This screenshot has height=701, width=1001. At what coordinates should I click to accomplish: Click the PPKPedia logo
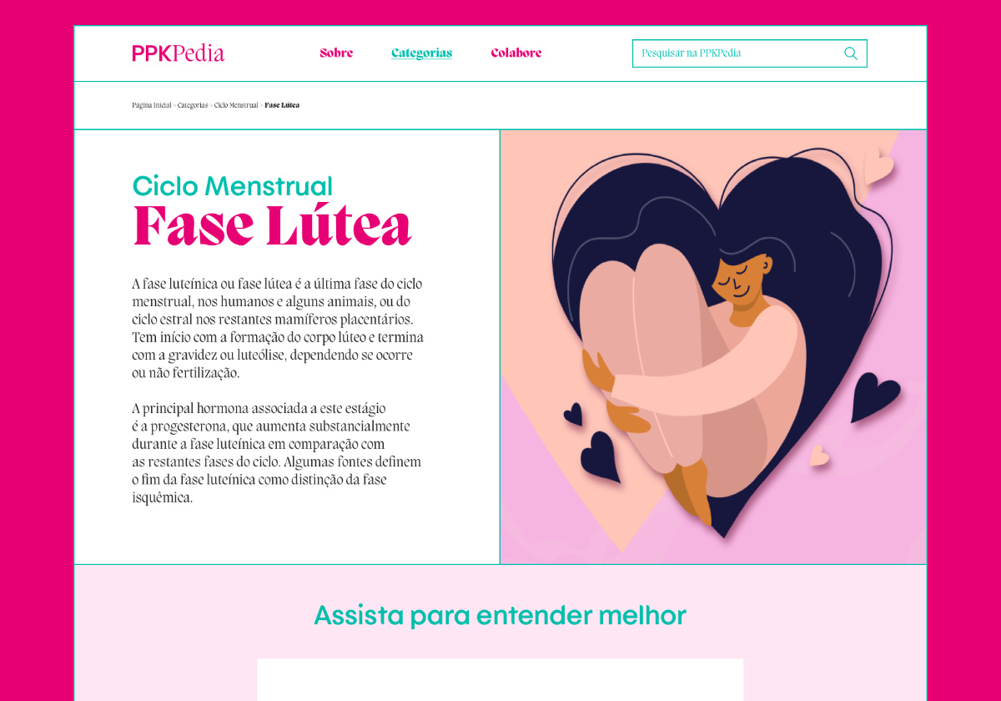coord(178,53)
